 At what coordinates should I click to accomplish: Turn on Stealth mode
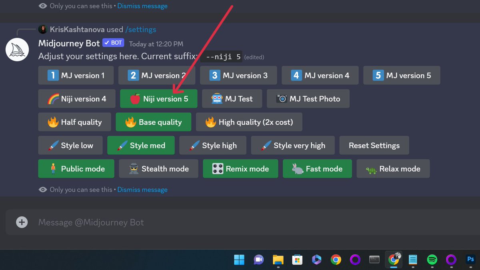click(159, 168)
